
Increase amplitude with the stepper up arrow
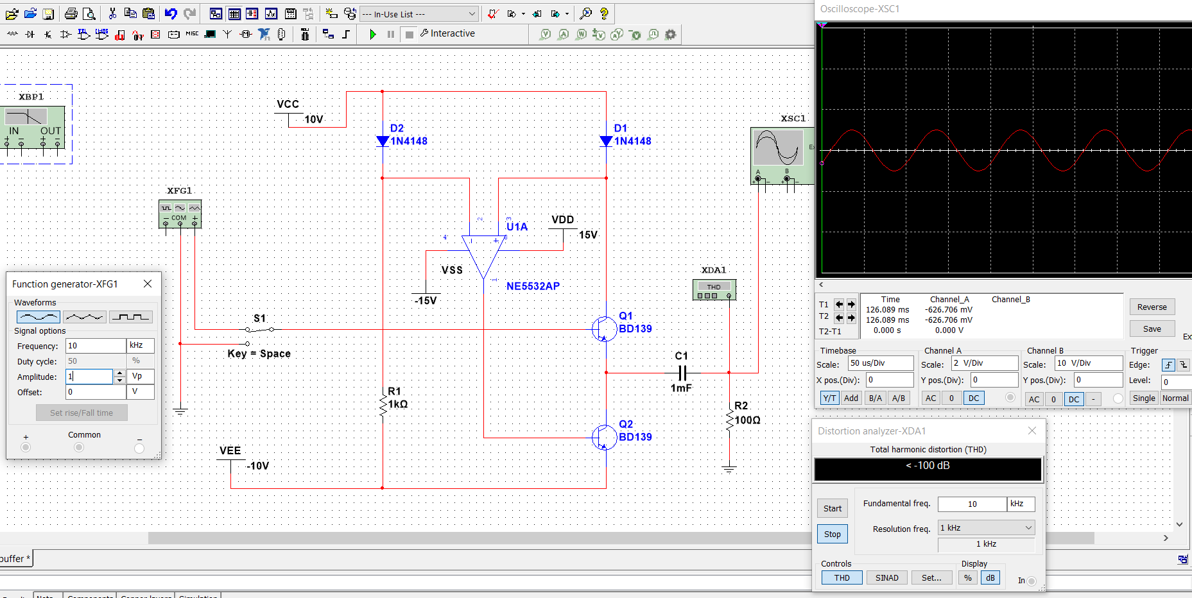point(119,373)
